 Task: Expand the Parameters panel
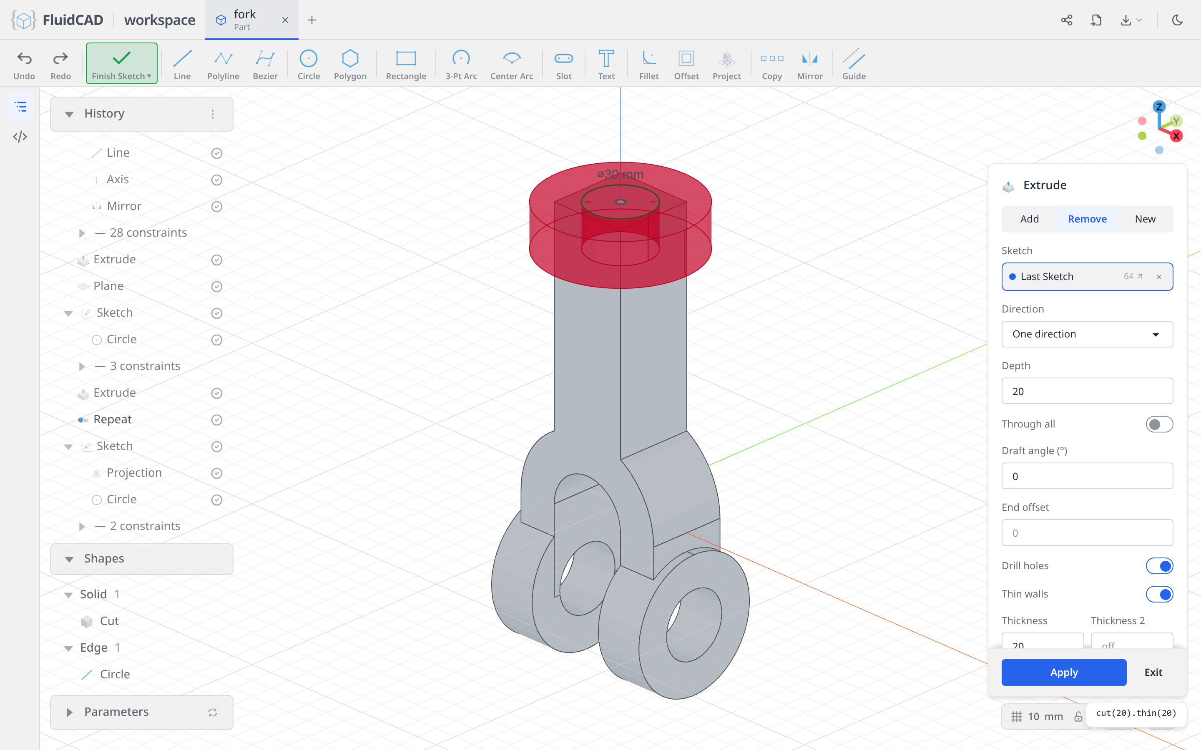point(70,712)
